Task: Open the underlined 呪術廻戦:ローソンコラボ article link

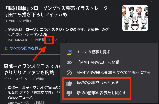Action: (58, 32)
